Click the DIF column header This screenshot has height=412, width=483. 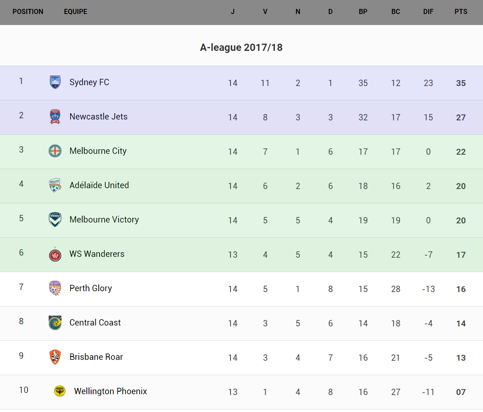pos(428,12)
